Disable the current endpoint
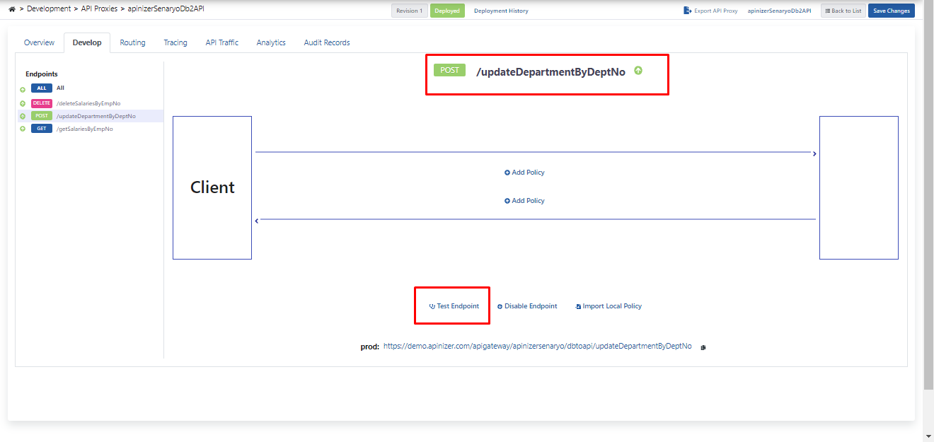Viewport: 934px width, 442px height. coord(527,306)
